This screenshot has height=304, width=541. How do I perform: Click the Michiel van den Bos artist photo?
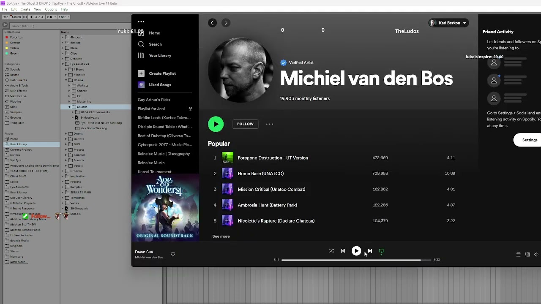[240, 70]
